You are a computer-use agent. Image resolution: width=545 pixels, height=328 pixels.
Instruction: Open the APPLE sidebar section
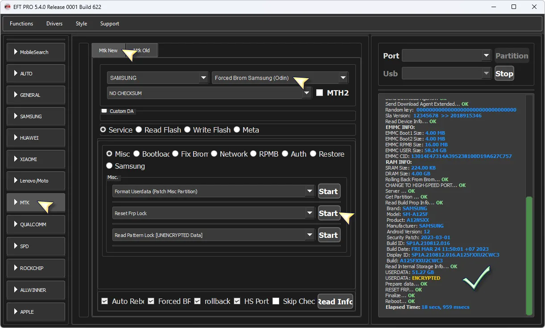point(36,312)
